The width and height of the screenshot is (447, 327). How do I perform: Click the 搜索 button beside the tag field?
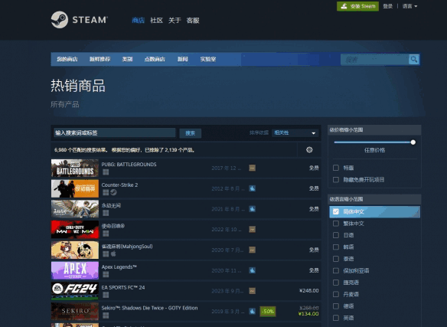point(190,133)
